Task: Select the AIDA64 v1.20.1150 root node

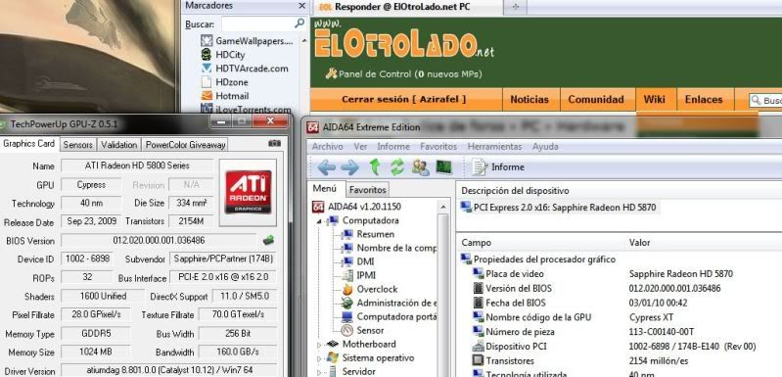Action: tap(357, 207)
